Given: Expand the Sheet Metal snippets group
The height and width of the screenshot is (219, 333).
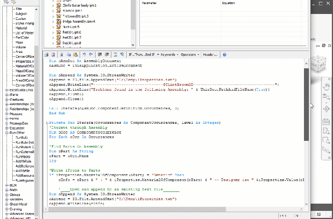Looking at the screenshot, I should tap(6, 204).
